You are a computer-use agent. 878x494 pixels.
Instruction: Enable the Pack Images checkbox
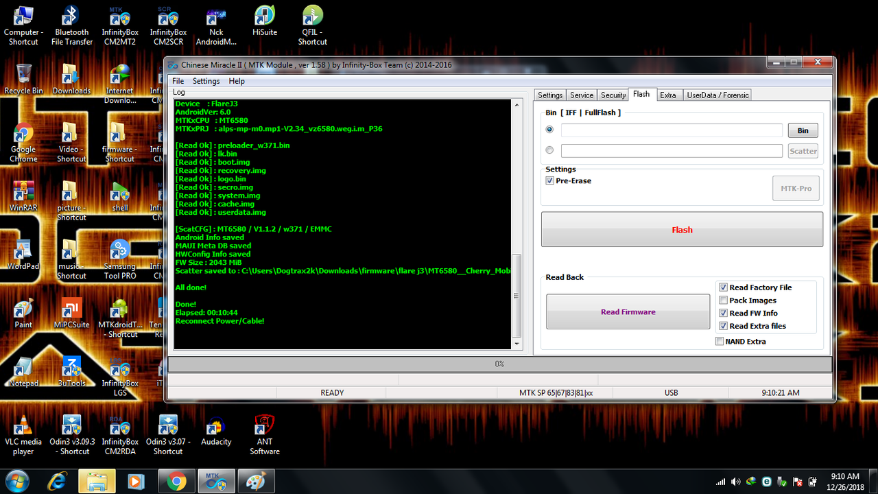point(723,301)
